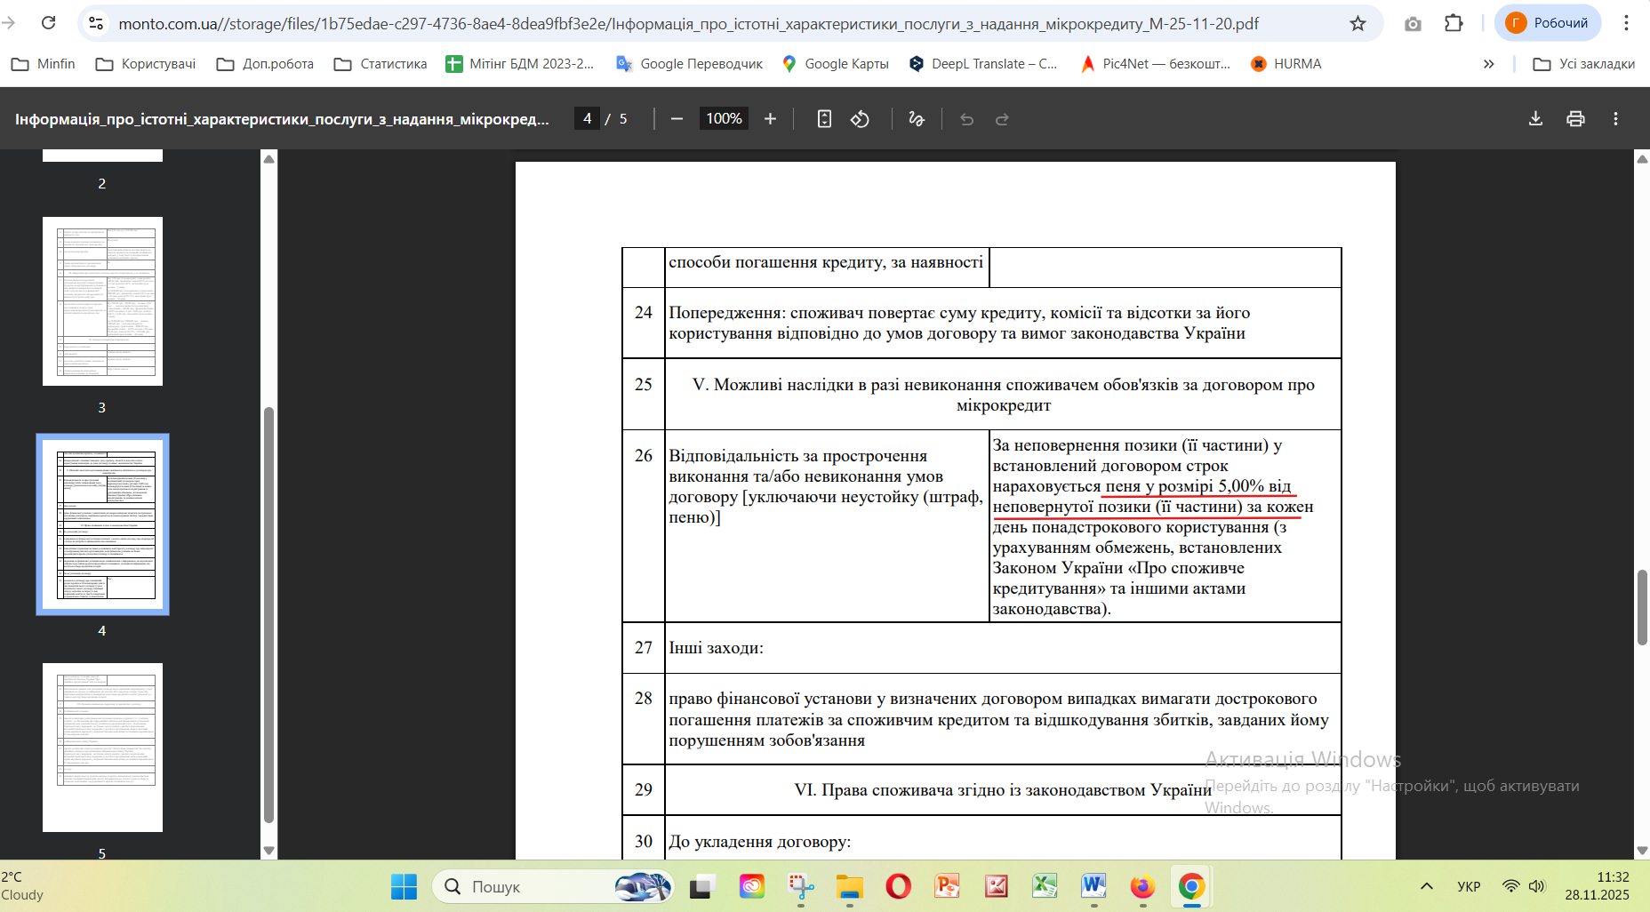Toggle fit to page in PDF toolbar
This screenshot has width=1650, height=912.
point(824,119)
